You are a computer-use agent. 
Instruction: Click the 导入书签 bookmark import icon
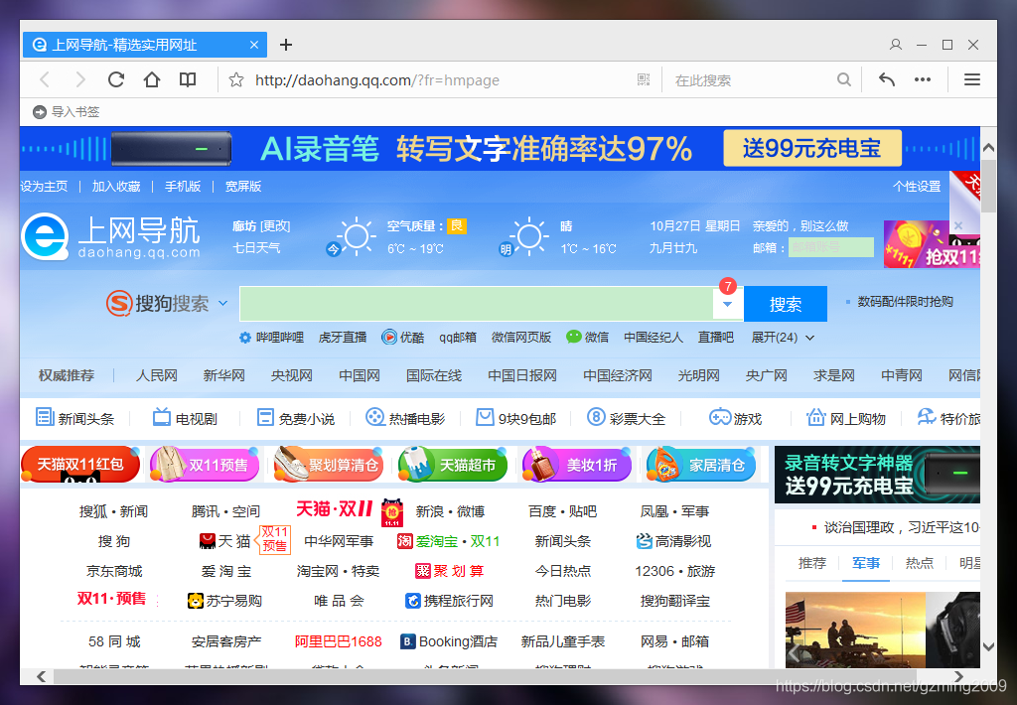pyautogui.click(x=40, y=112)
